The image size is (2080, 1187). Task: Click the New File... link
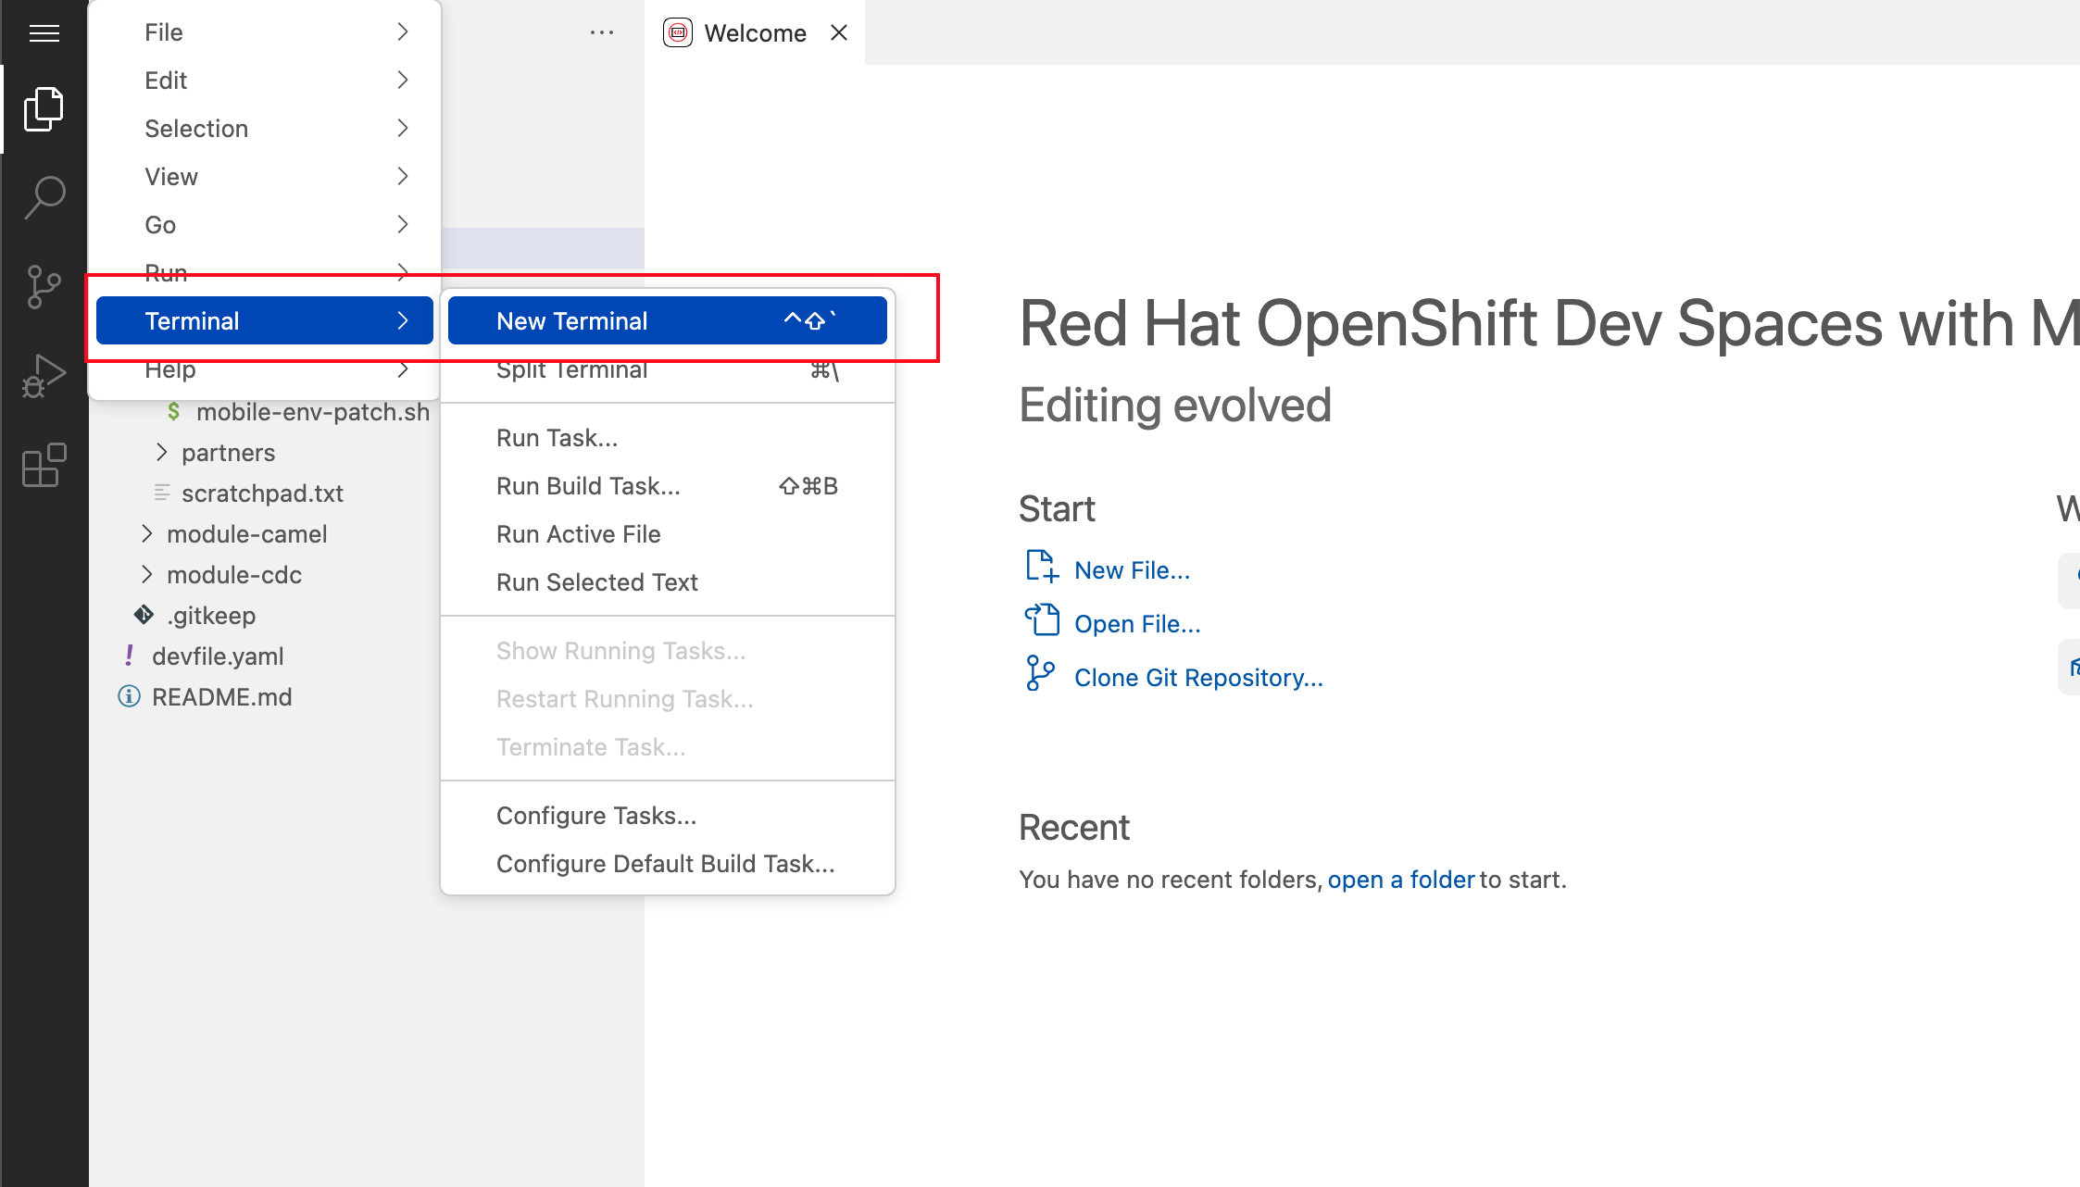pyautogui.click(x=1132, y=570)
